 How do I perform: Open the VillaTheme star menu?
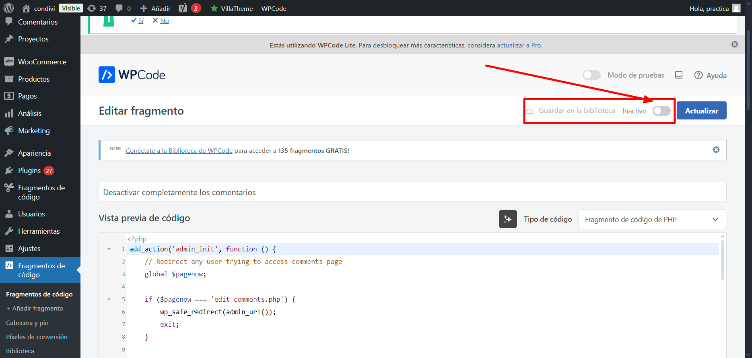tap(232, 8)
